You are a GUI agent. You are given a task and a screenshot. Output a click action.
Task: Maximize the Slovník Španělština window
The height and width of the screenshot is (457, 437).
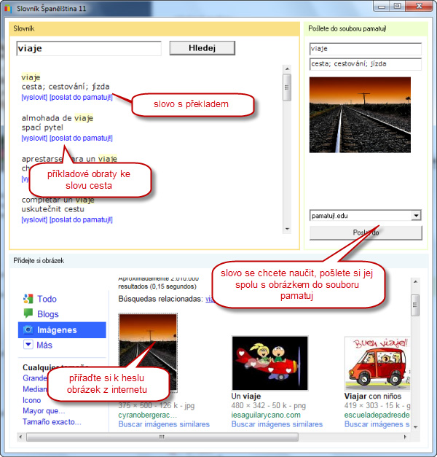click(398, 6)
